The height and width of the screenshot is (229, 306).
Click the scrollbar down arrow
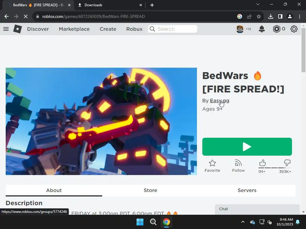click(x=304, y=212)
